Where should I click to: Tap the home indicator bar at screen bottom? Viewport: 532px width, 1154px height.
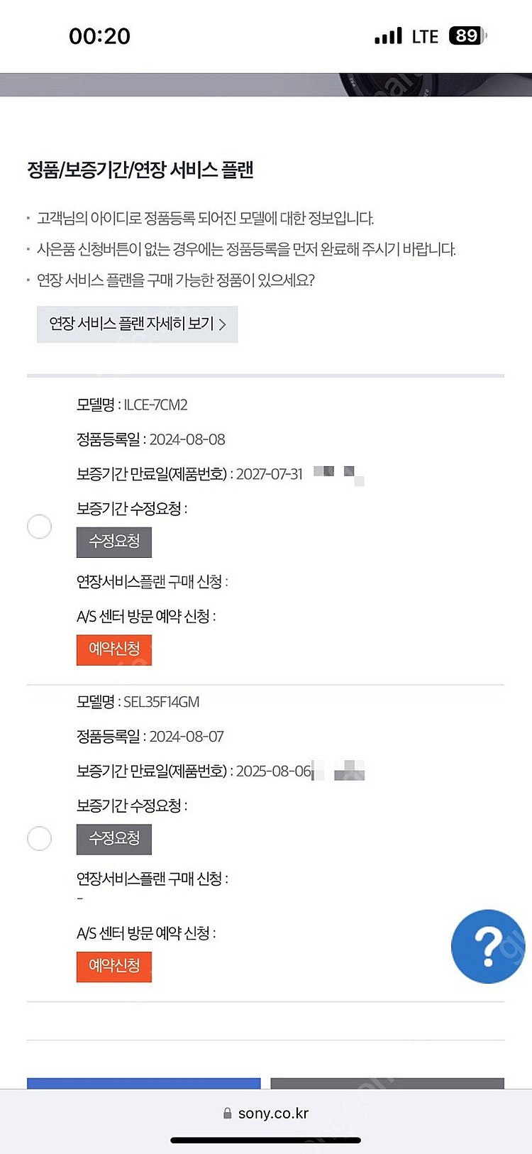(x=266, y=1140)
